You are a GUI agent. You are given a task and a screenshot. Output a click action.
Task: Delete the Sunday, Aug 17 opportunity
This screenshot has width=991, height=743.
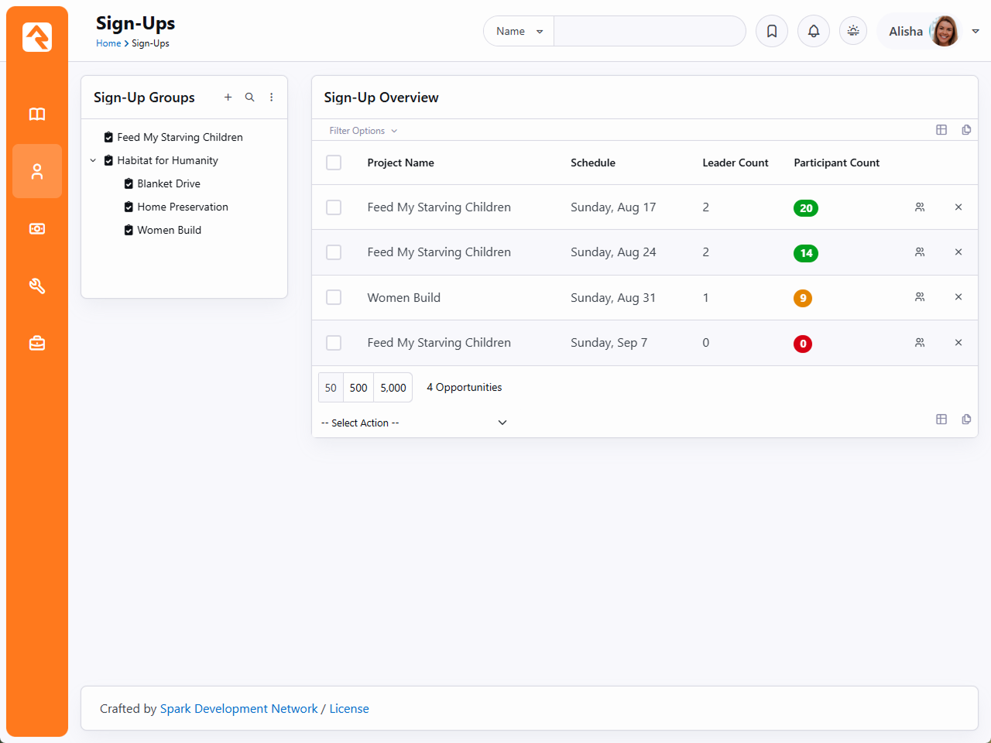coord(958,207)
